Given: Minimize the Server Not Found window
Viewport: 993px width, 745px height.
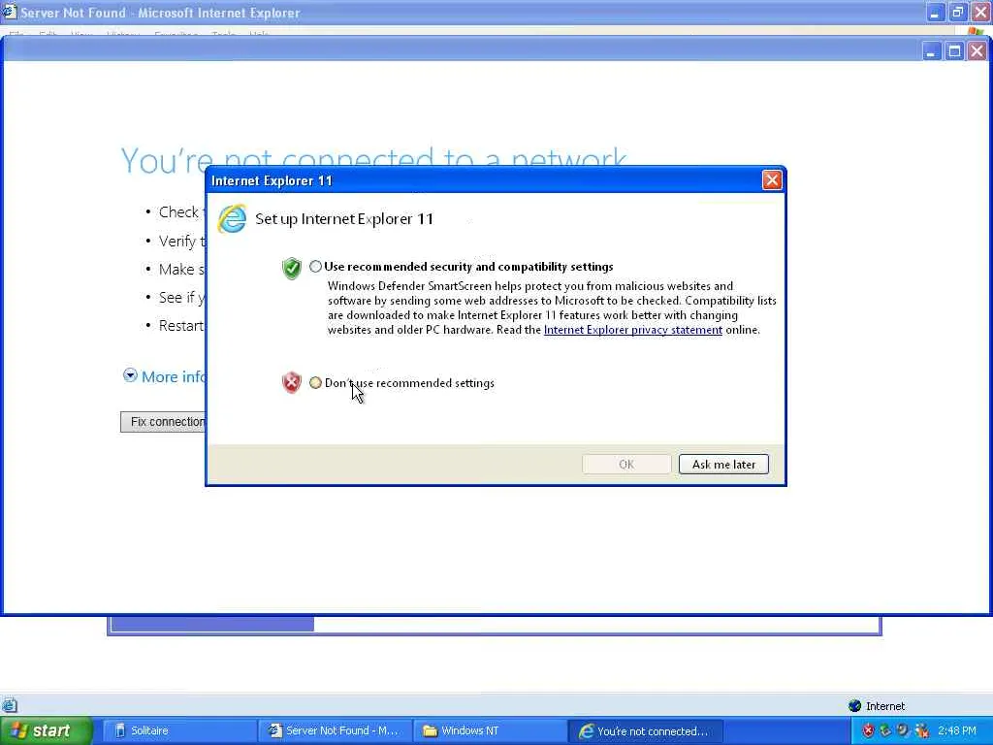Looking at the screenshot, I should tap(935, 12).
